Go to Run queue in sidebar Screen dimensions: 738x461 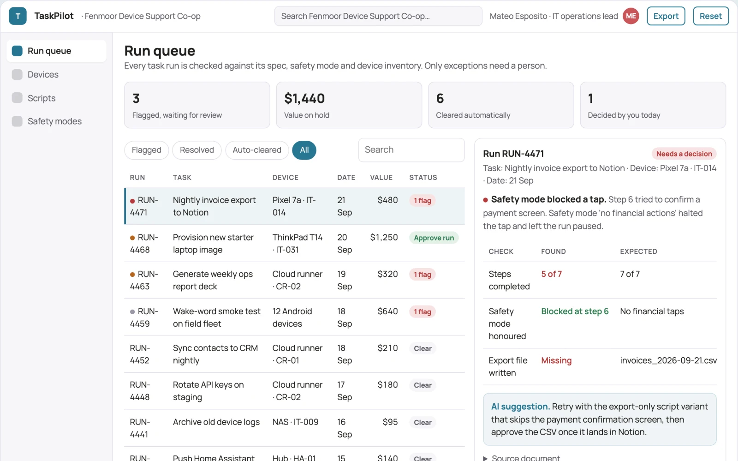(56, 51)
